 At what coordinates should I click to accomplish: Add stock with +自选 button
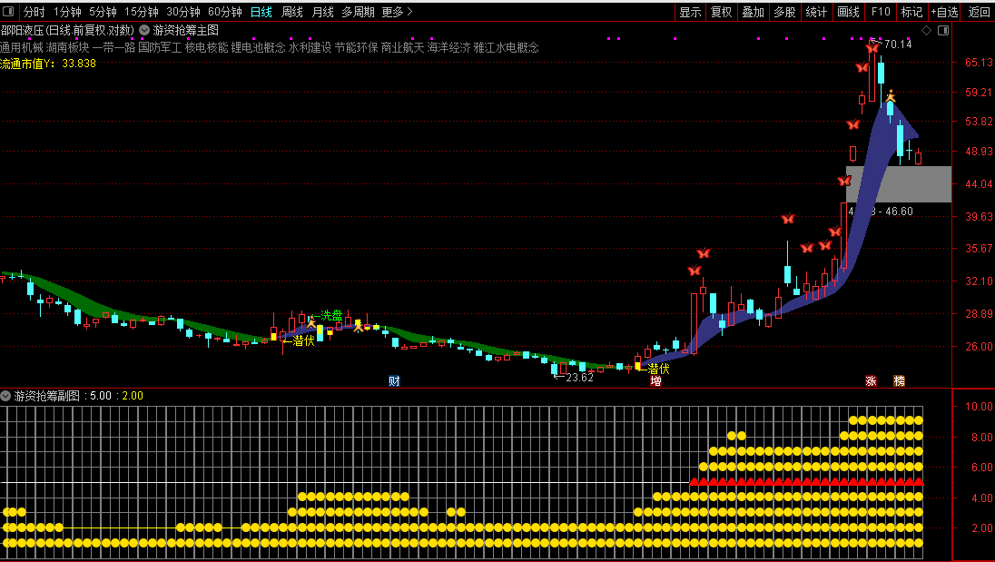click(x=945, y=12)
